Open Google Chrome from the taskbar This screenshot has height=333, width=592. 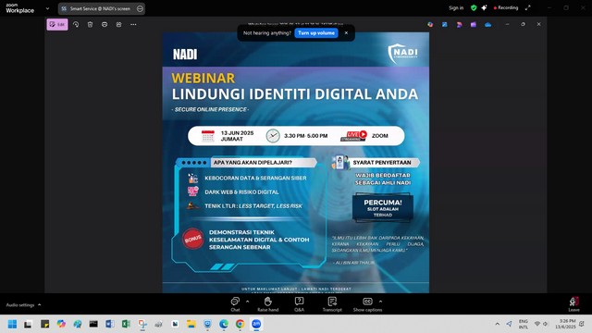[240, 324]
